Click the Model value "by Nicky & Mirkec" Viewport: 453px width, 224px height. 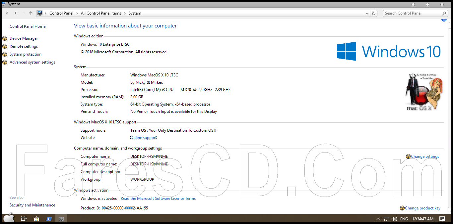pos(147,82)
